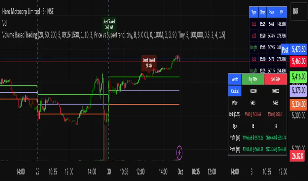Click the 5,473.50 price label
The height and width of the screenshot is (181, 308).
[298, 49]
